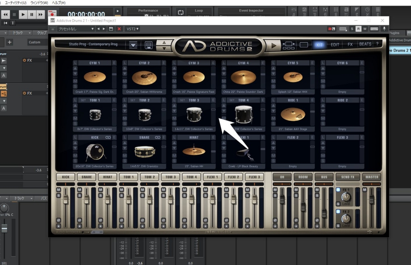Select the HIHAT mixer channel button

pos(108,177)
